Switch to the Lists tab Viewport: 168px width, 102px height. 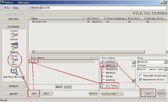68,87
